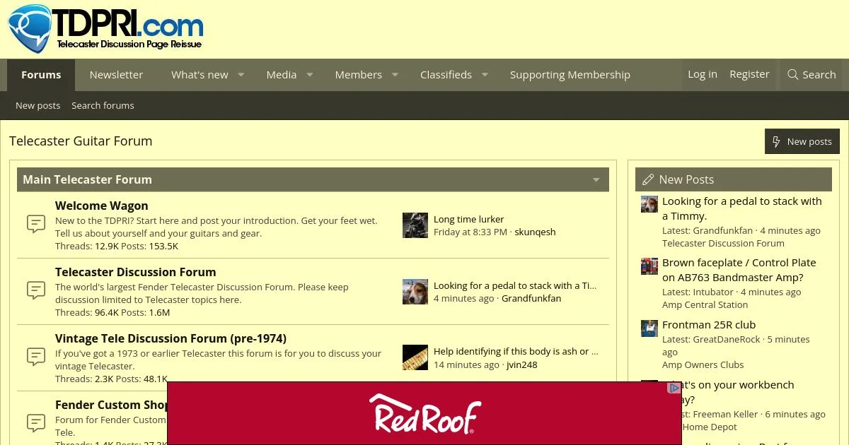
Task: Open sidebar post 'Frontman 25R club'
Action: point(709,325)
